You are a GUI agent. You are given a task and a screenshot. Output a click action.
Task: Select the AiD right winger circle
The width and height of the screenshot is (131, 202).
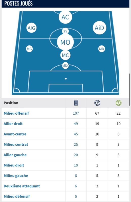point(99,28)
